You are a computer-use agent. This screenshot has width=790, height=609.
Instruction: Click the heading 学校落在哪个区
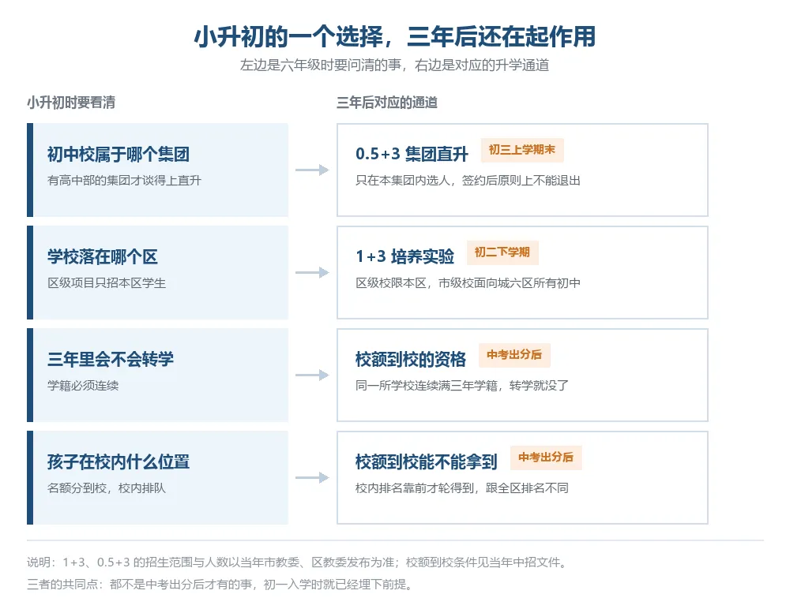103,256
